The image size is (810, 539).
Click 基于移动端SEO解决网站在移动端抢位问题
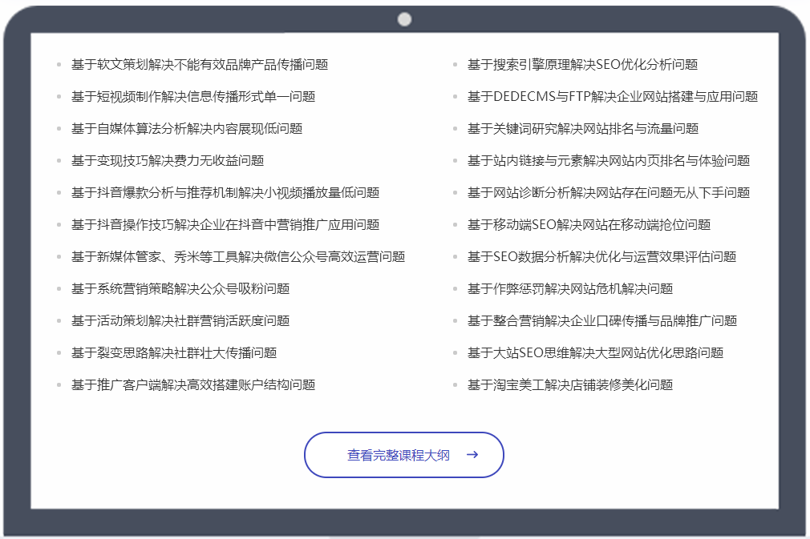tap(589, 225)
